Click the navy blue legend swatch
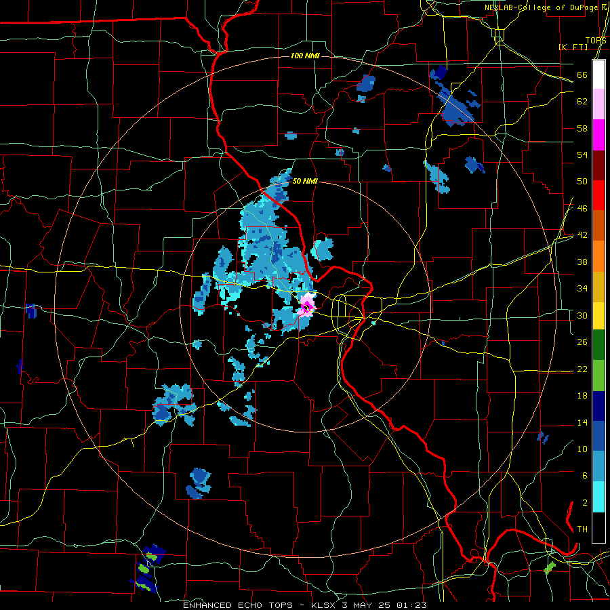The width and height of the screenshot is (610, 610). [598, 405]
